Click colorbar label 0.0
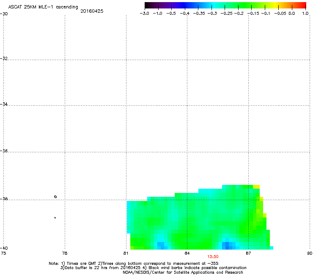This screenshot has width=313, height=275. (x=292, y=14)
